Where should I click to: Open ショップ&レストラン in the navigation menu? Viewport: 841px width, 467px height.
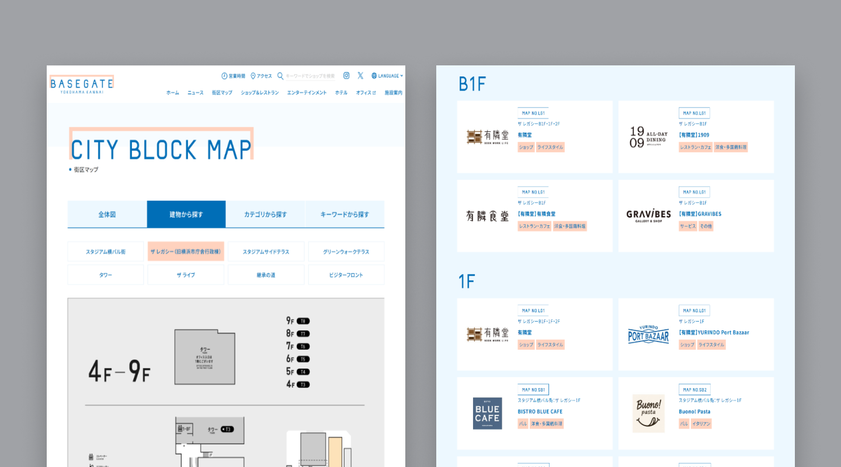pyautogui.click(x=260, y=93)
